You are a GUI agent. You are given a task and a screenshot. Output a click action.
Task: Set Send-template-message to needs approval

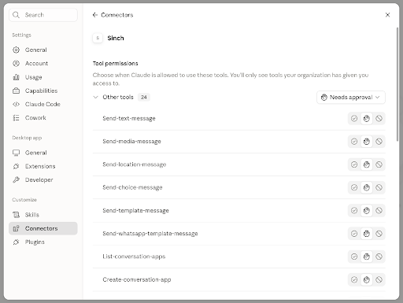pos(367,211)
